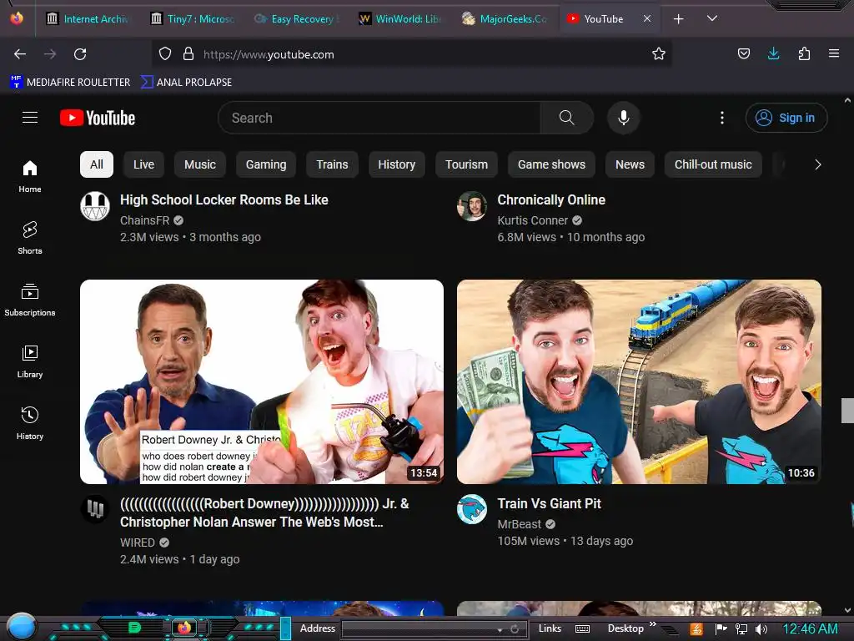The height and width of the screenshot is (641, 854).
Task: Switch to the MajorGeeks tab
Action: 505,18
